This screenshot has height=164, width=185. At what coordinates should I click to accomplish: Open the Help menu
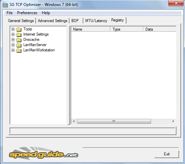46,13
